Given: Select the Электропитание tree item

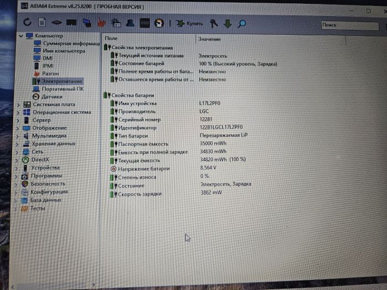Looking at the screenshot, I should pyautogui.click(x=57, y=81).
